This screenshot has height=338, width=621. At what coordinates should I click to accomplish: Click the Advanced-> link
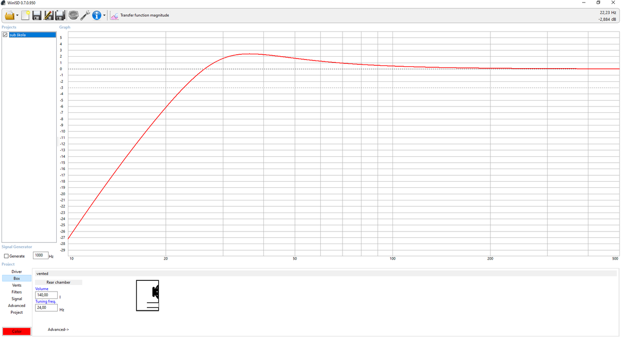tap(58, 329)
